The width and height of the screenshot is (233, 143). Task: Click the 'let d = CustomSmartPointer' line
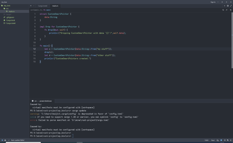80,55
